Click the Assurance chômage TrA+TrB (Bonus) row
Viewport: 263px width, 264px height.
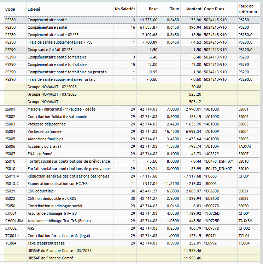pos(132,221)
